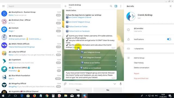The width and height of the screenshot is (174, 98).
Task: Collapse the bot keyboard with the chevron
Action: pyautogui.click(x=115, y=84)
